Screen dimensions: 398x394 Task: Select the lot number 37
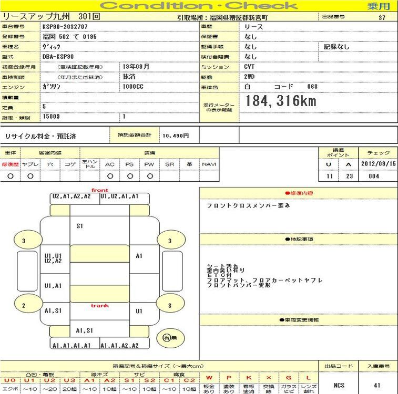[382, 18]
